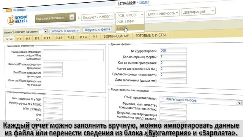Click the Кол-во застрахованных лиц field
The image size is (243, 137).
tap(173, 68)
